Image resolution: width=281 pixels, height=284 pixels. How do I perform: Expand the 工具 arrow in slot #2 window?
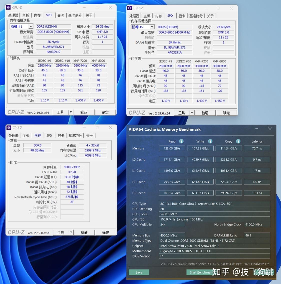[x=192, y=113]
